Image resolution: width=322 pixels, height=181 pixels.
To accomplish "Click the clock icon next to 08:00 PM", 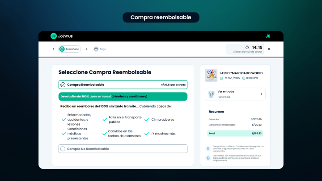I will tap(244, 78).
